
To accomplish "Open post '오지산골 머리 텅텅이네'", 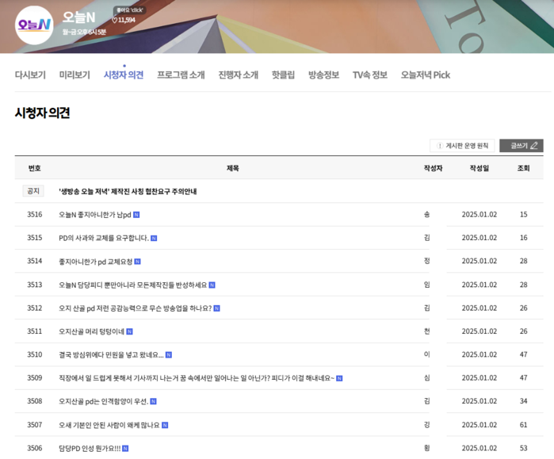I will coord(91,331).
